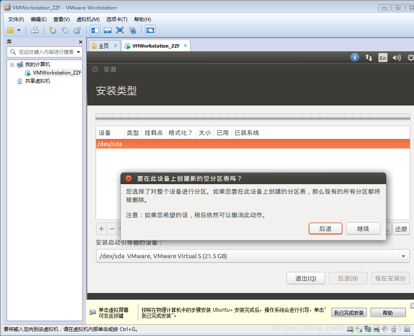This screenshot has width=414, height=336.
Task: Open the 文件(F) menu
Action: 16,19
